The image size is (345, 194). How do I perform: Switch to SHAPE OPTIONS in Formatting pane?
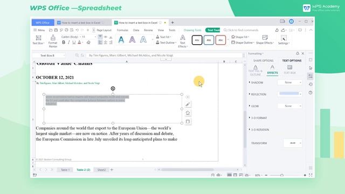tap(264, 61)
